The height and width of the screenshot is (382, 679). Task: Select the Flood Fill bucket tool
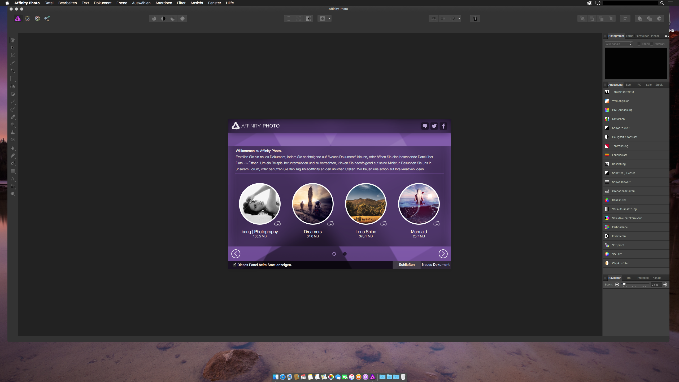tap(13, 86)
